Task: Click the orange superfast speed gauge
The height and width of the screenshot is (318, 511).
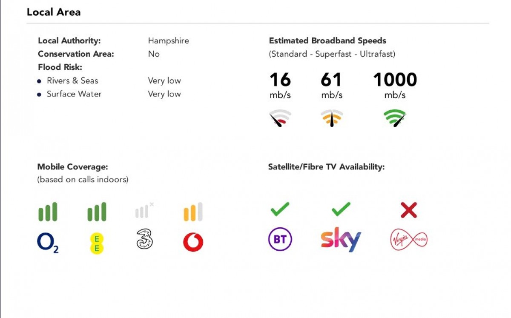Action: (332, 118)
